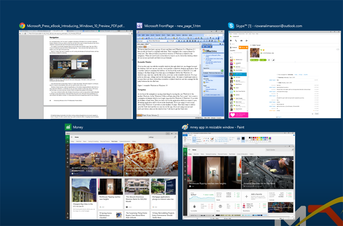Viewport: 343px width, 226px height.
Task: Open the Format menu in FrontPage
Action: click(x=158, y=35)
